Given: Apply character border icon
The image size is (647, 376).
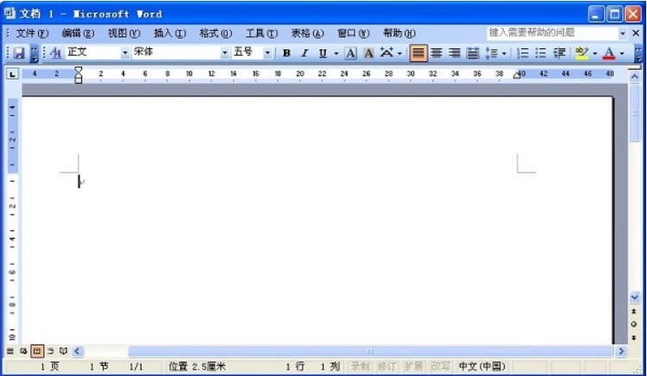Looking at the screenshot, I should [x=351, y=53].
